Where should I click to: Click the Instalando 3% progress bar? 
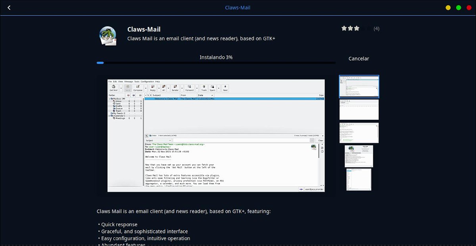pyautogui.click(x=216, y=62)
